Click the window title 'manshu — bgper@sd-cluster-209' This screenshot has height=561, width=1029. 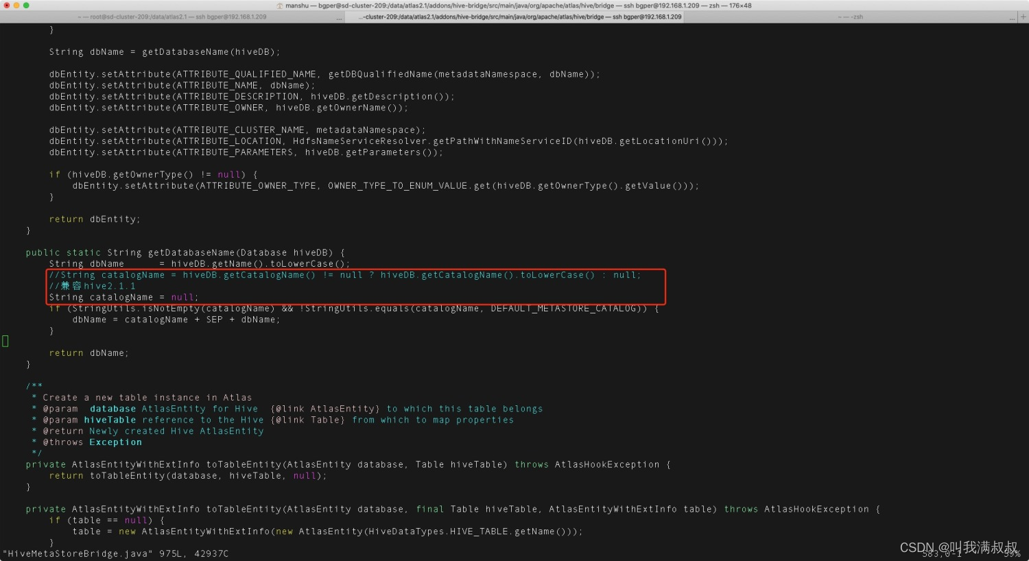point(514,5)
